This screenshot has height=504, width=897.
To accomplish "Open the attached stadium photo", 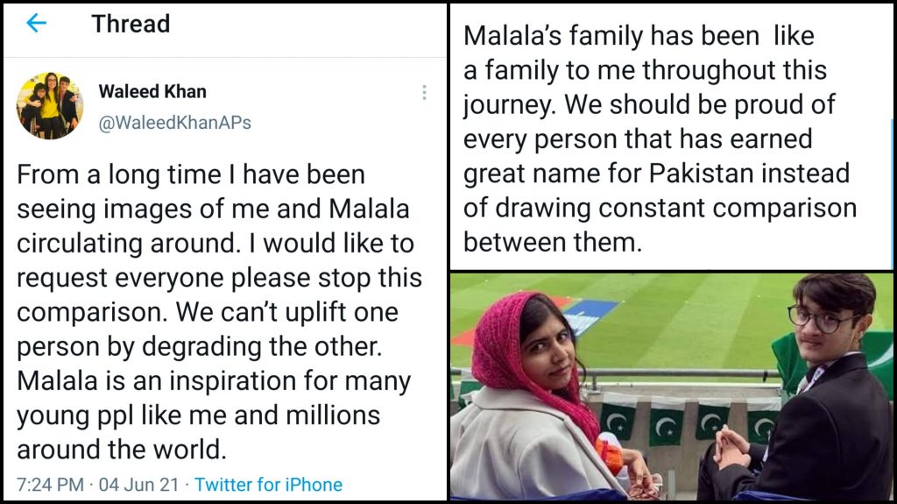I will 671,386.
